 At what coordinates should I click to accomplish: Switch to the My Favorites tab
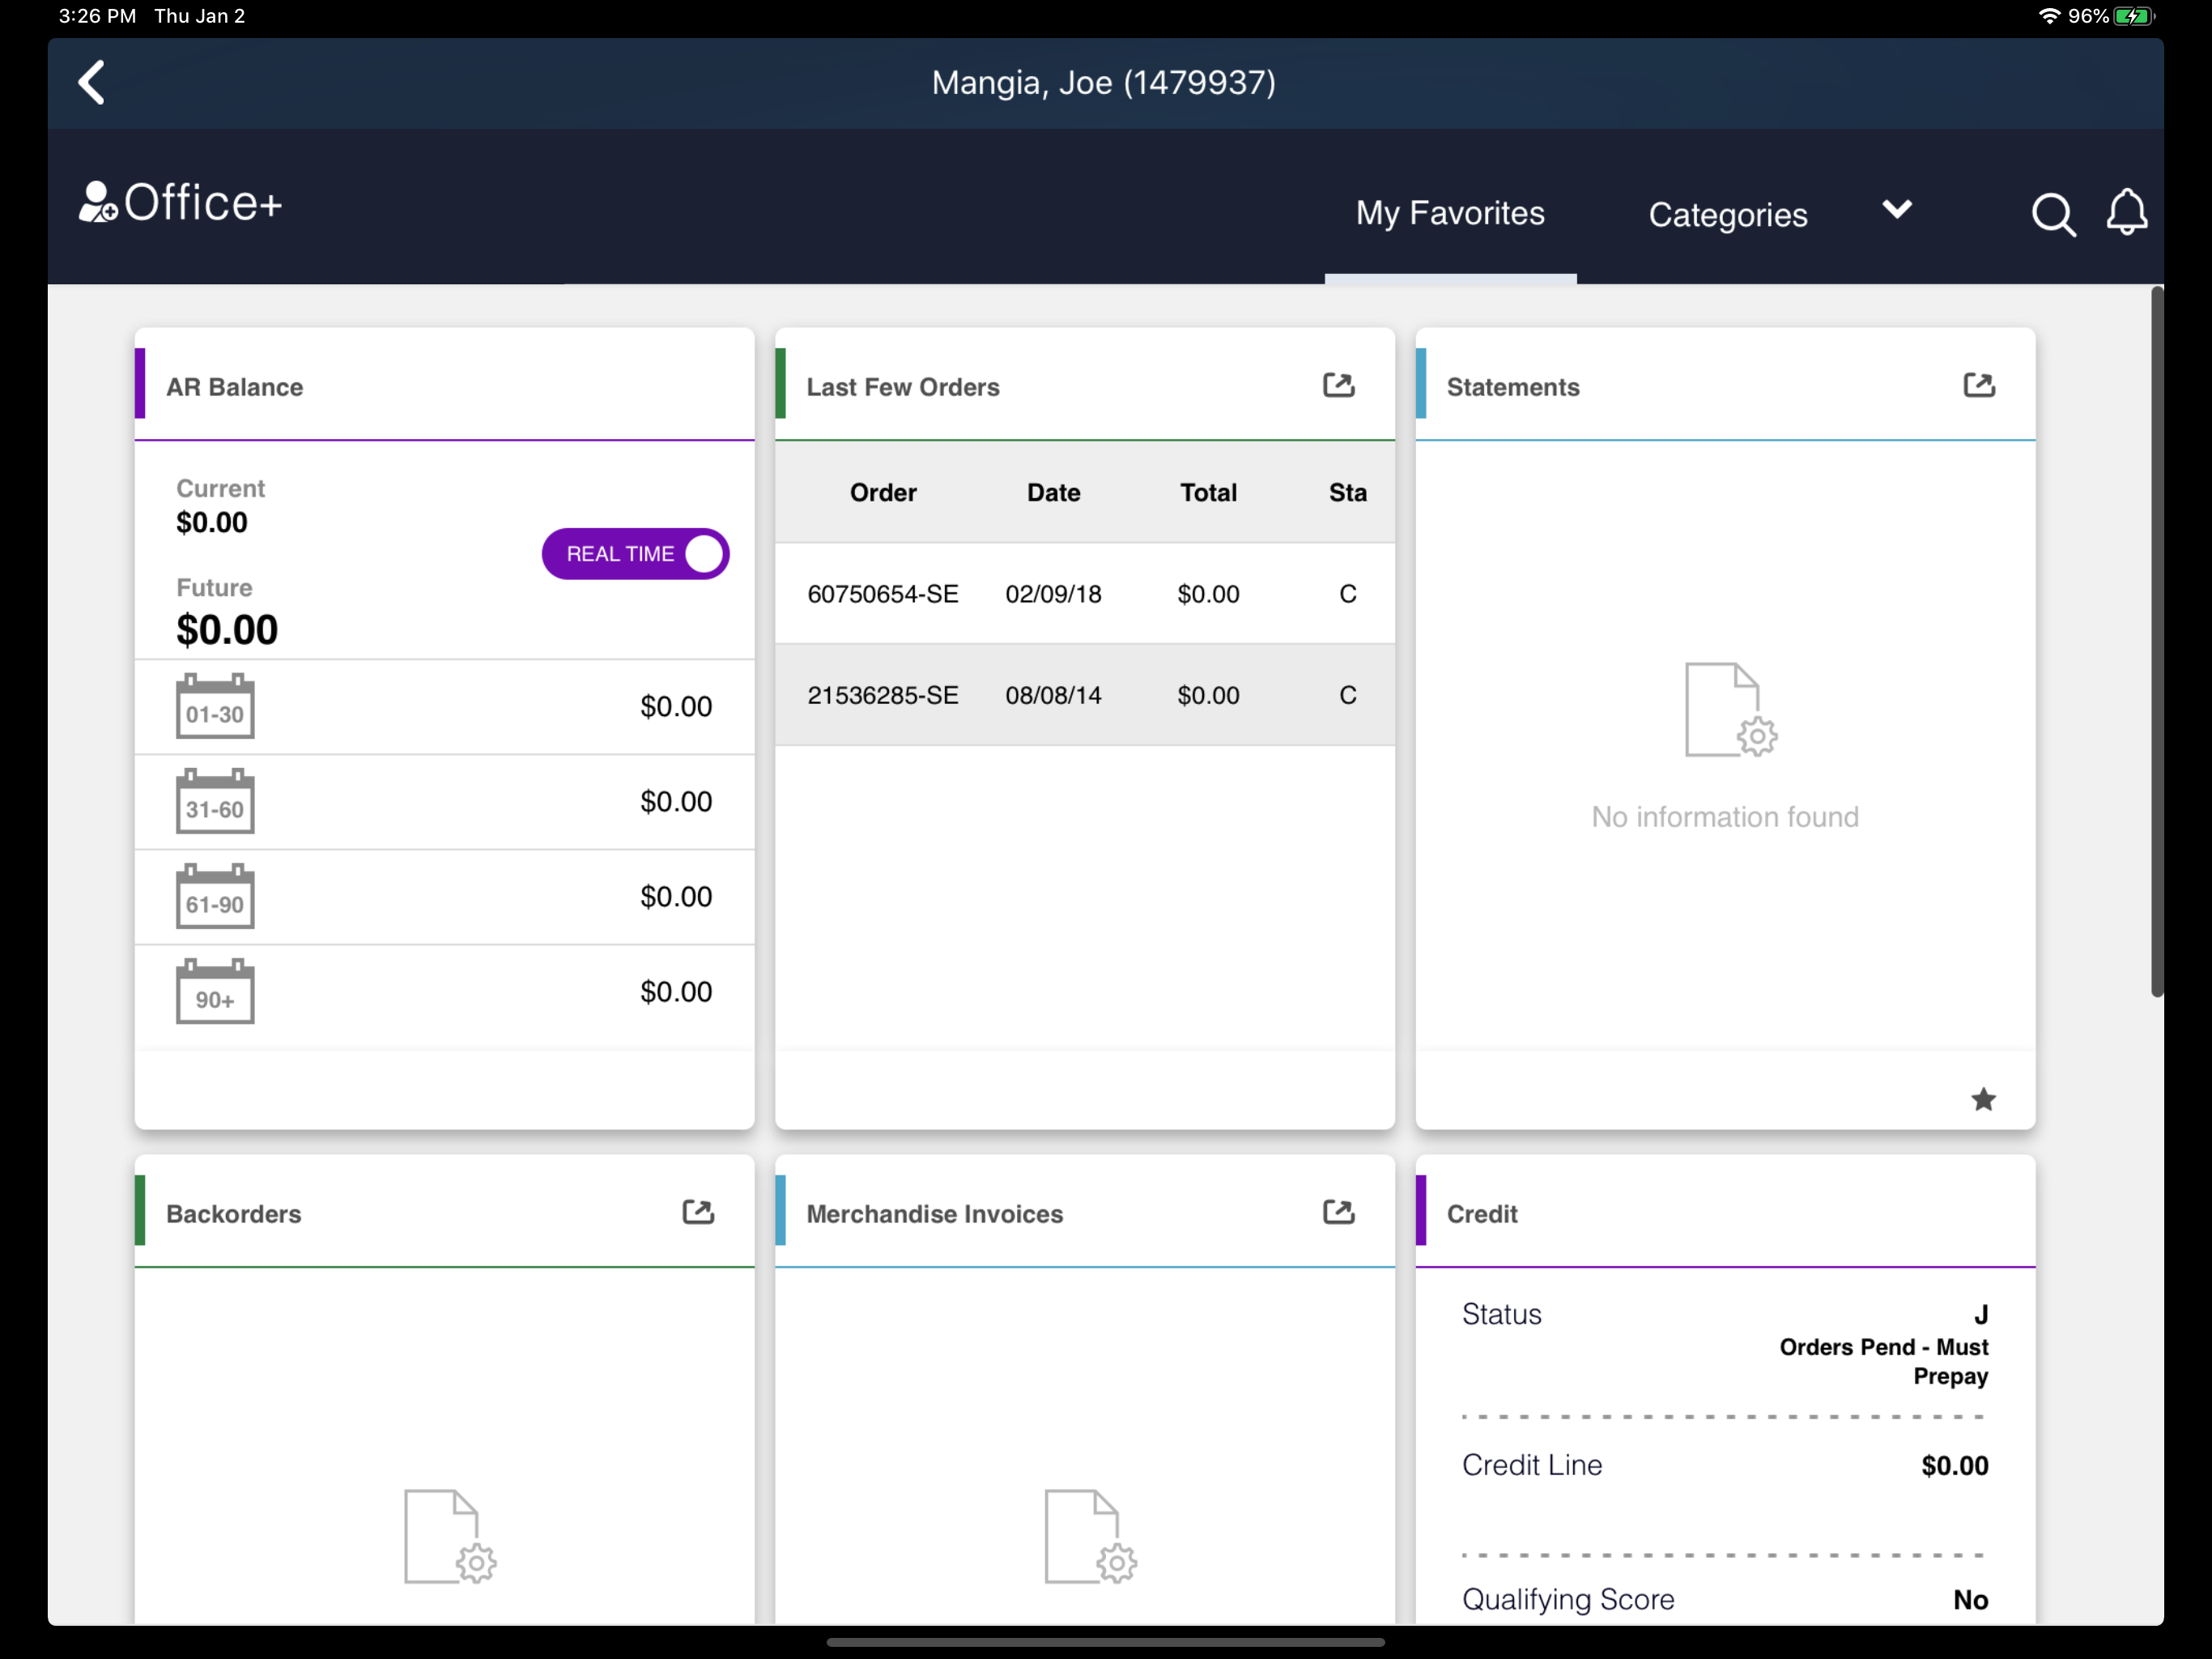tap(1450, 213)
